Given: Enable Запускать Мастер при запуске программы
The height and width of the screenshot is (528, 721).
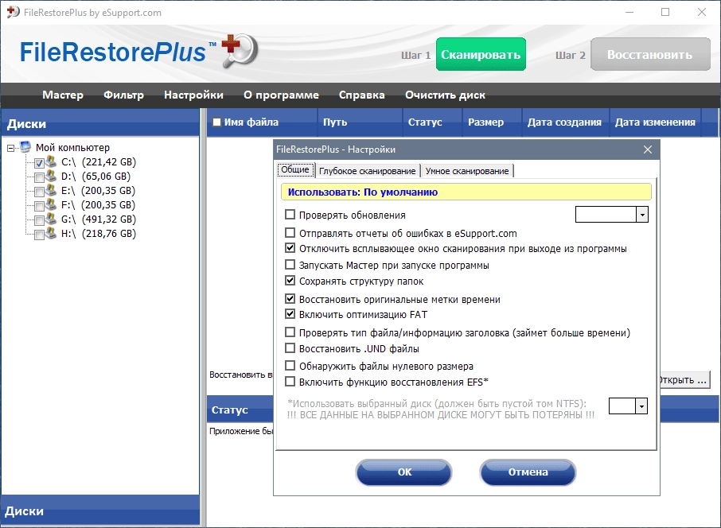Looking at the screenshot, I should point(290,265).
